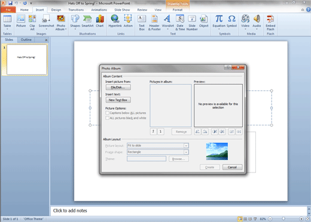Click to add notes area

pyautogui.click(x=179, y=211)
